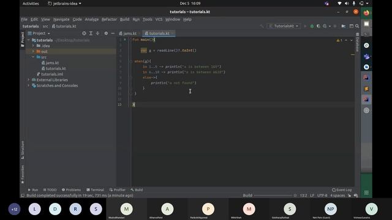Open the Code menu
392x220 pixels.
77,19
